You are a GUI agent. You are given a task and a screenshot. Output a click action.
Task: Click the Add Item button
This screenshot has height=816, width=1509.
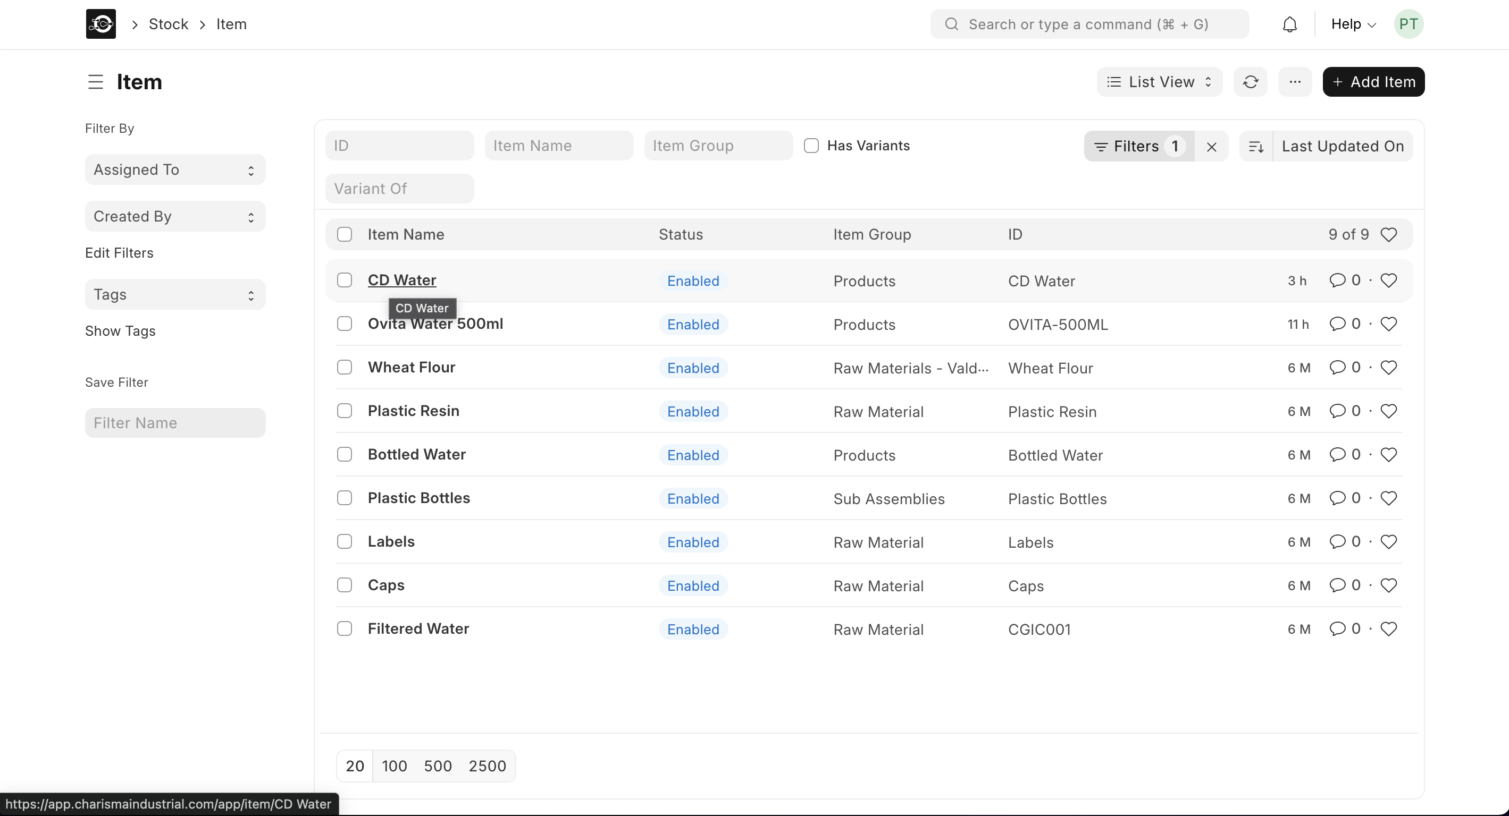1373,82
